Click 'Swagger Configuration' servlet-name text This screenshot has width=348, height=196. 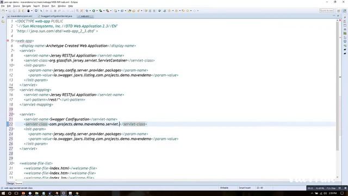pos(70,119)
